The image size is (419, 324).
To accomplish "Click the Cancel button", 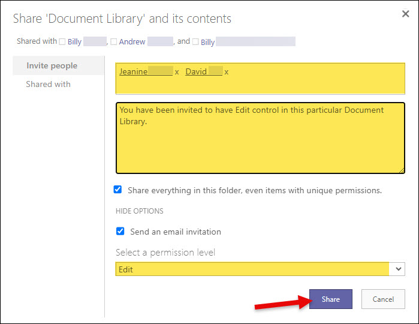I will [x=383, y=299].
